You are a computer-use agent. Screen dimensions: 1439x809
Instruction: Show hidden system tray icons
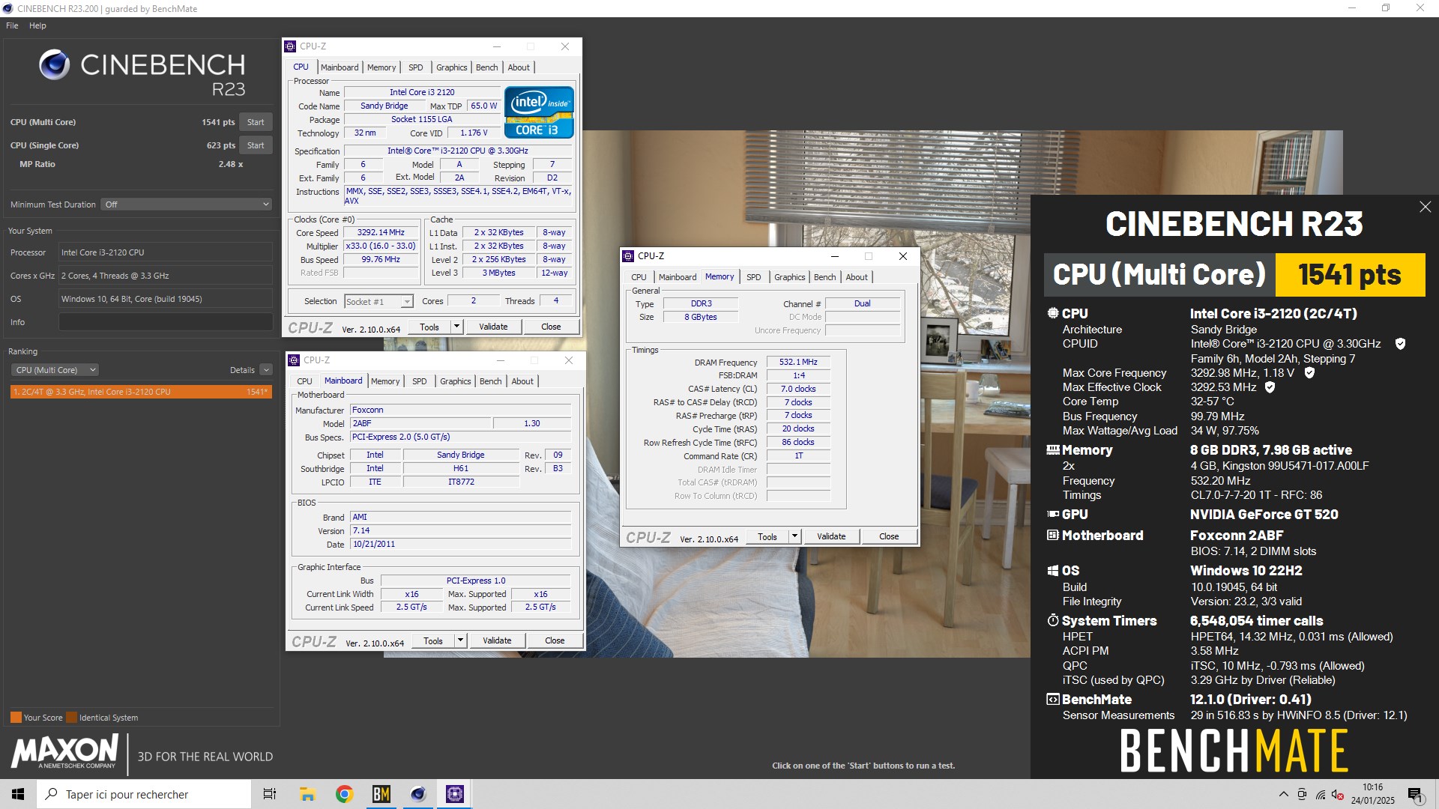(1284, 794)
